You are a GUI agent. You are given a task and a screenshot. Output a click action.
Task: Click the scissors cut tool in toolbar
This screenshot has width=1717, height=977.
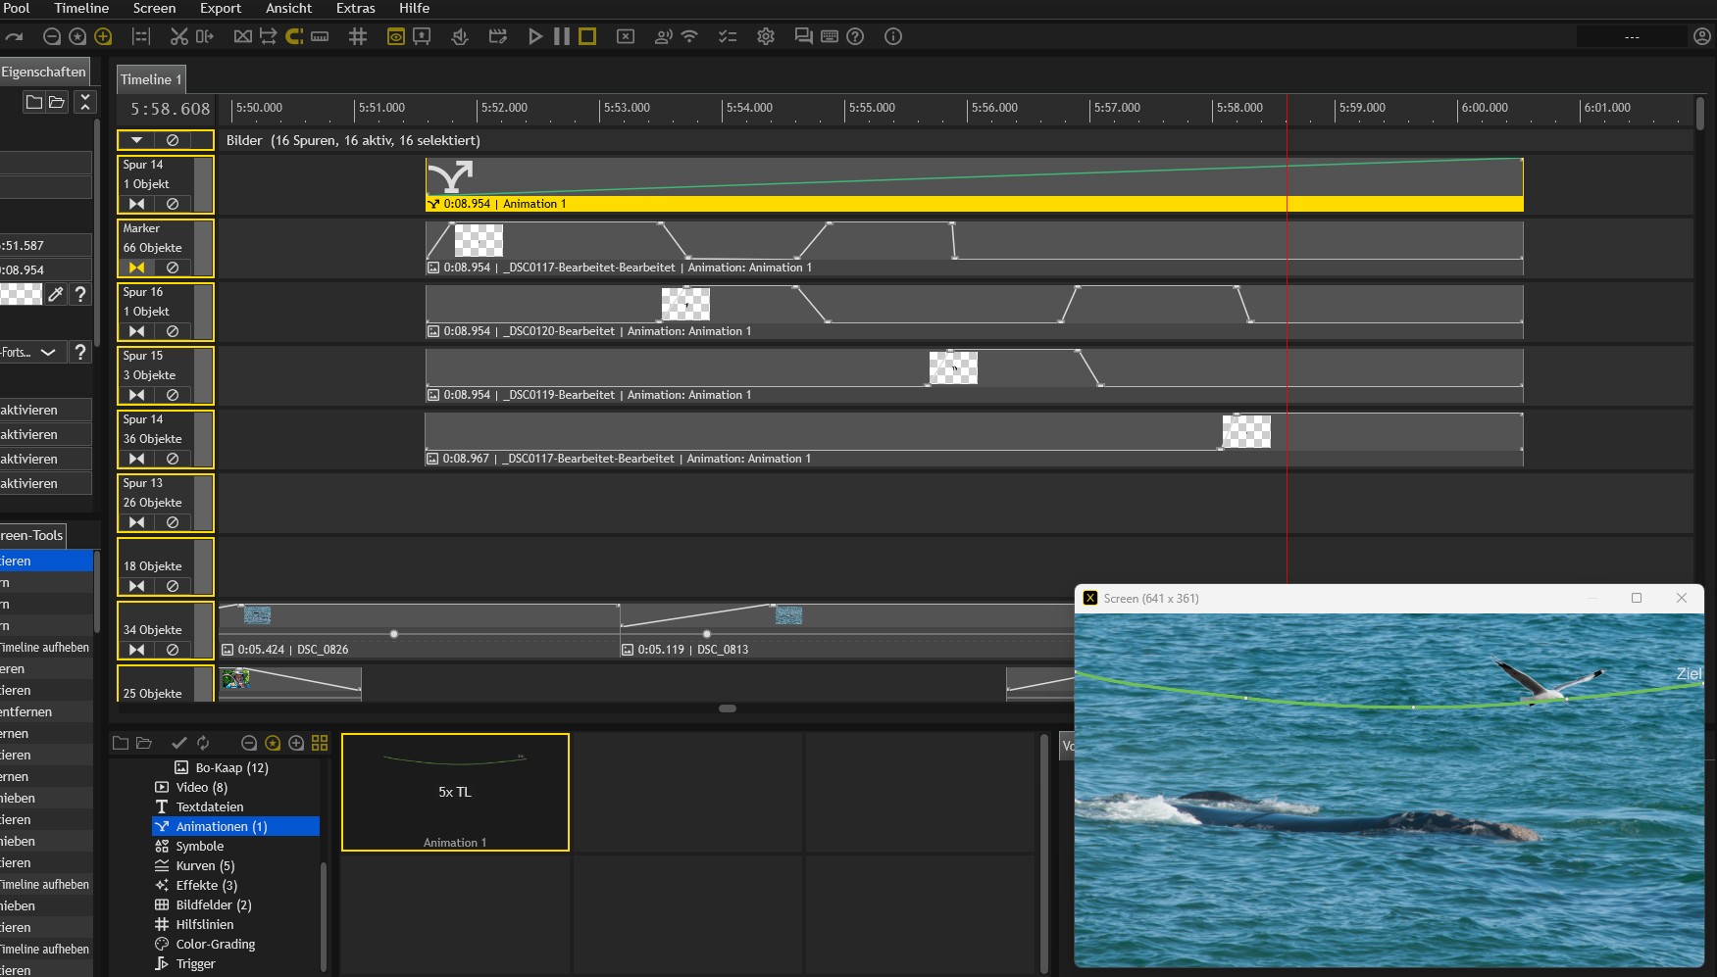coord(178,36)
